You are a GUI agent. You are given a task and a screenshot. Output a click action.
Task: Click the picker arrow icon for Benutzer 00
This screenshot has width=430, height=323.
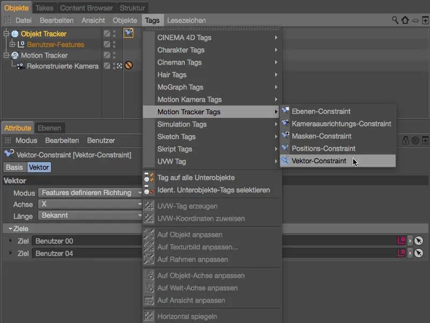(419, 241)
